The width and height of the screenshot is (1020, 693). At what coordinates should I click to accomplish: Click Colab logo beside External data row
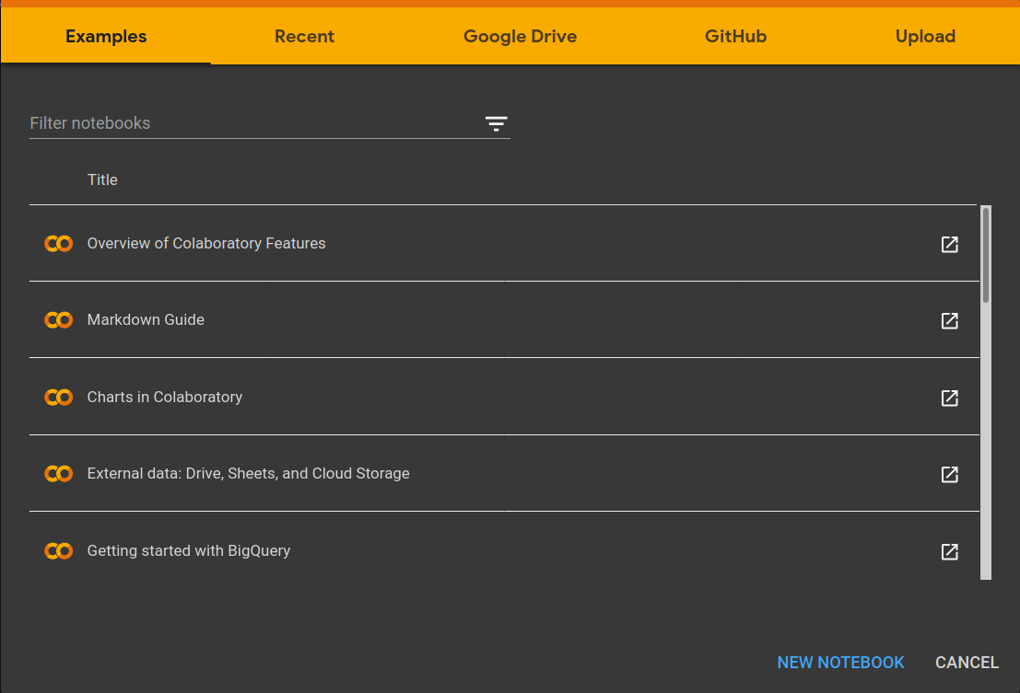tap(59, 473)
